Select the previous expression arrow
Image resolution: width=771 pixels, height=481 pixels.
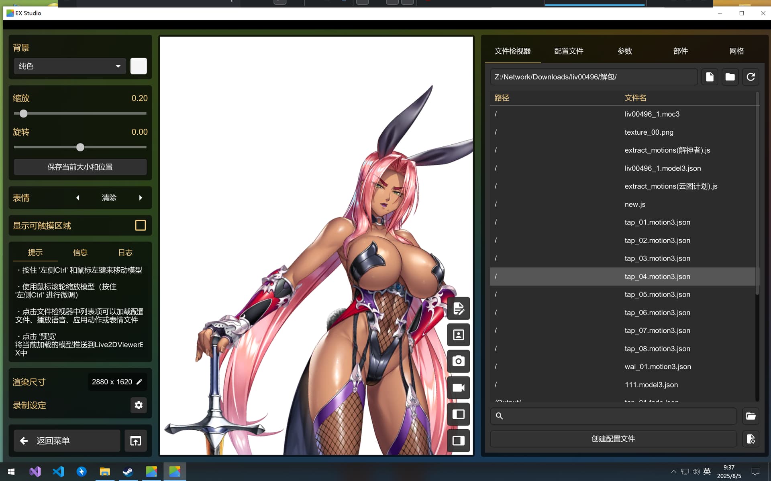(x=78, y=198)
